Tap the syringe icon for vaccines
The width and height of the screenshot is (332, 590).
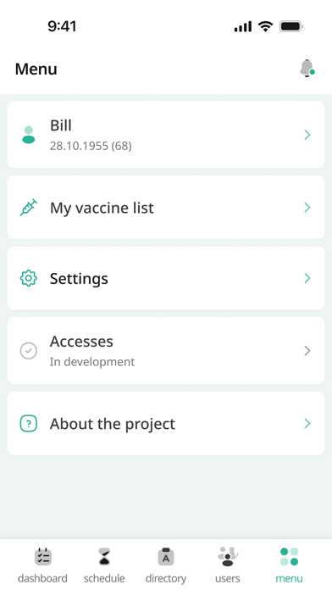pyautogui.click(x=29, y=208)
